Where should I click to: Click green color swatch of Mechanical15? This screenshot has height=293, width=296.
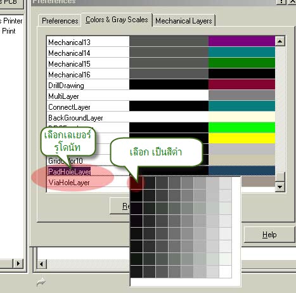[x=241, y=63]
